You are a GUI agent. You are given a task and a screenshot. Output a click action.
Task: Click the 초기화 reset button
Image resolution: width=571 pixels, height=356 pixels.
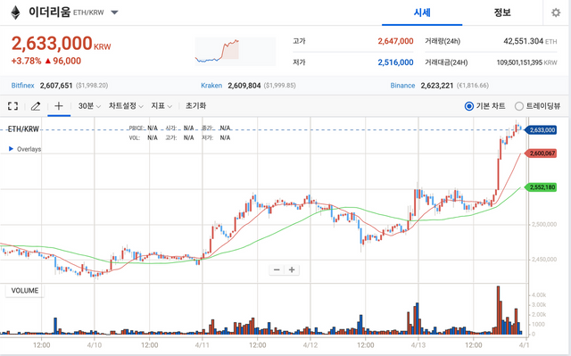(x=196, y=106)
